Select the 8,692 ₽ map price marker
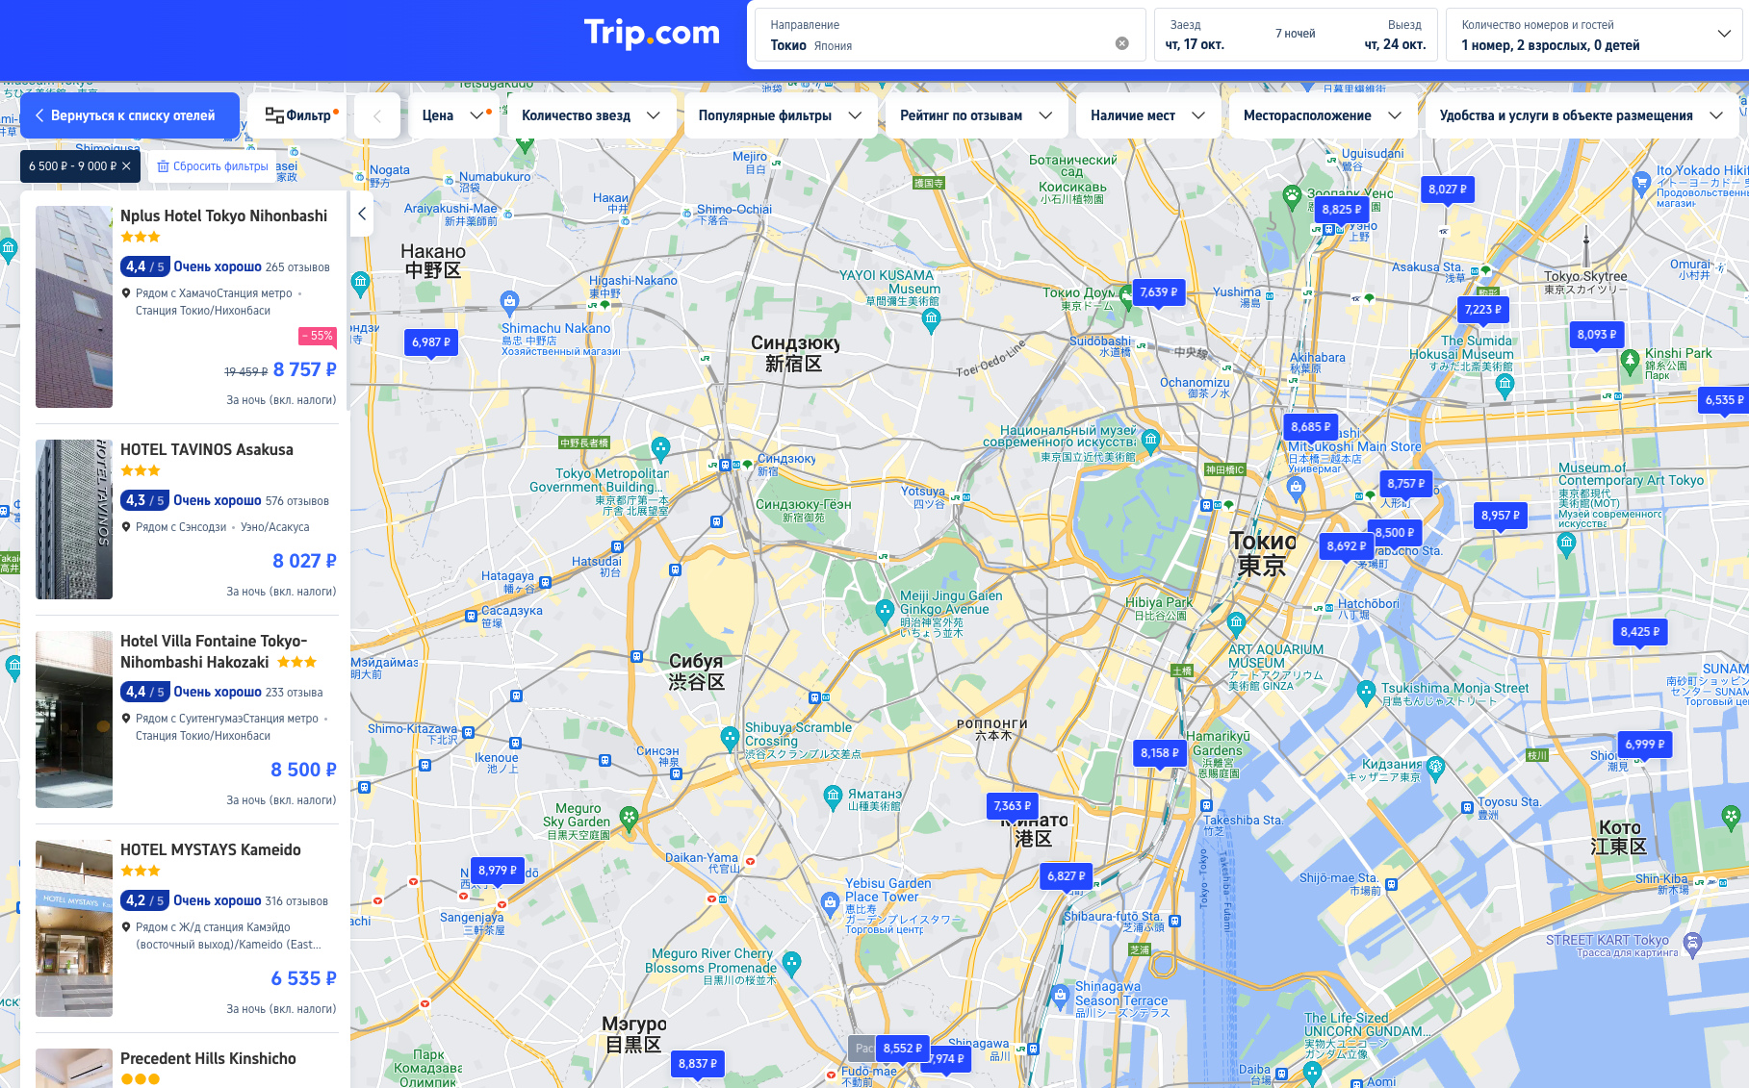The width and height of the screenshot is (1749, 1088). (1346, 546)
